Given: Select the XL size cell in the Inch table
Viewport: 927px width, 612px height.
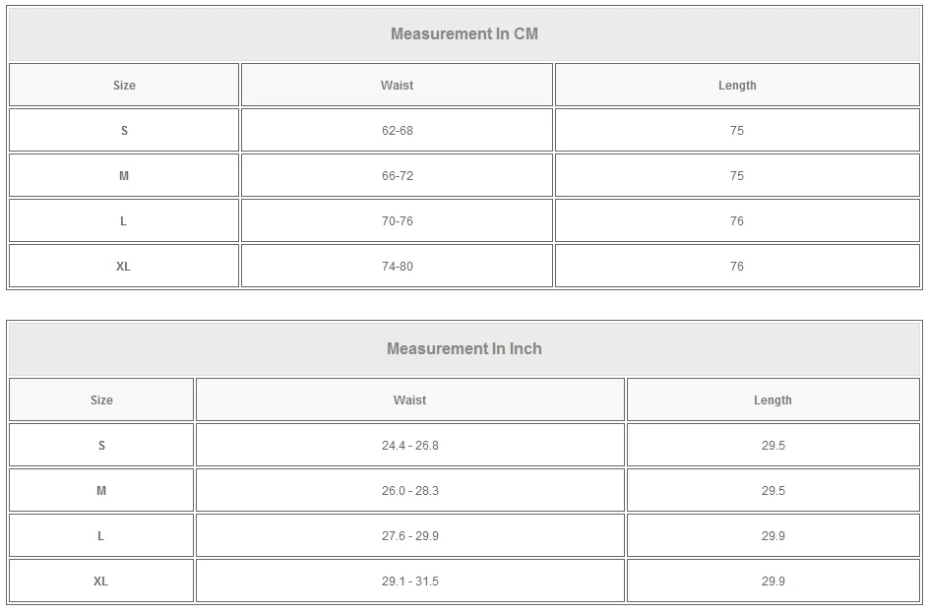Looking at the screenshot, I should [101, 581].
